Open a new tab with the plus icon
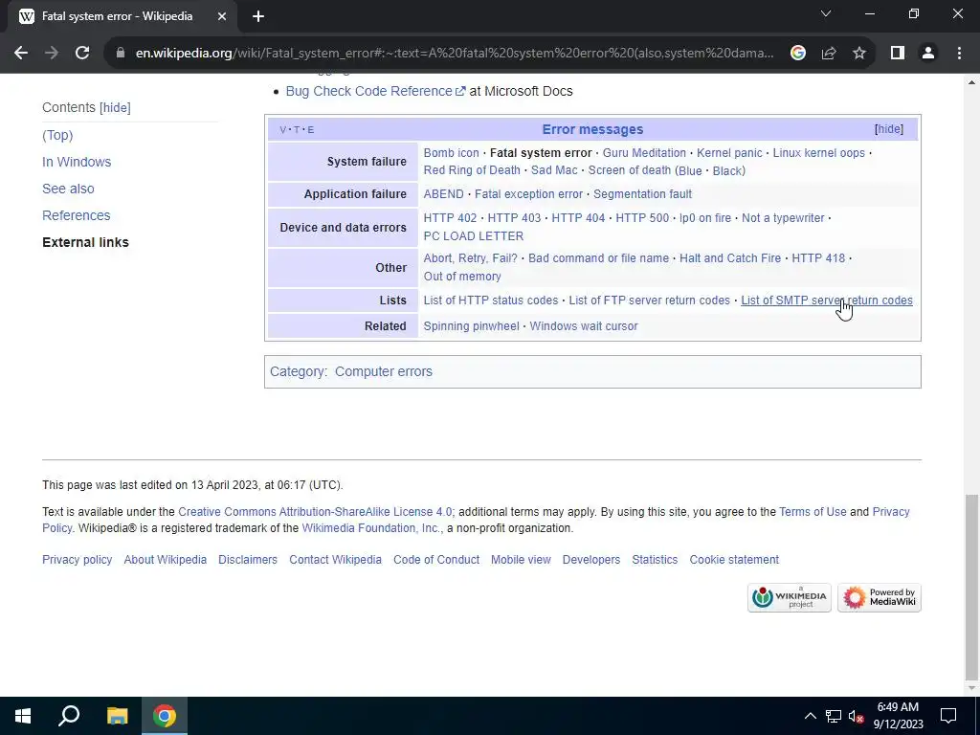This screenshot has width=980, height=735. pyautogui.click(x=258, y=16)
